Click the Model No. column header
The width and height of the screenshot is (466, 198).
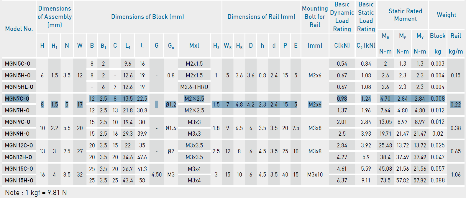[19, 29]
